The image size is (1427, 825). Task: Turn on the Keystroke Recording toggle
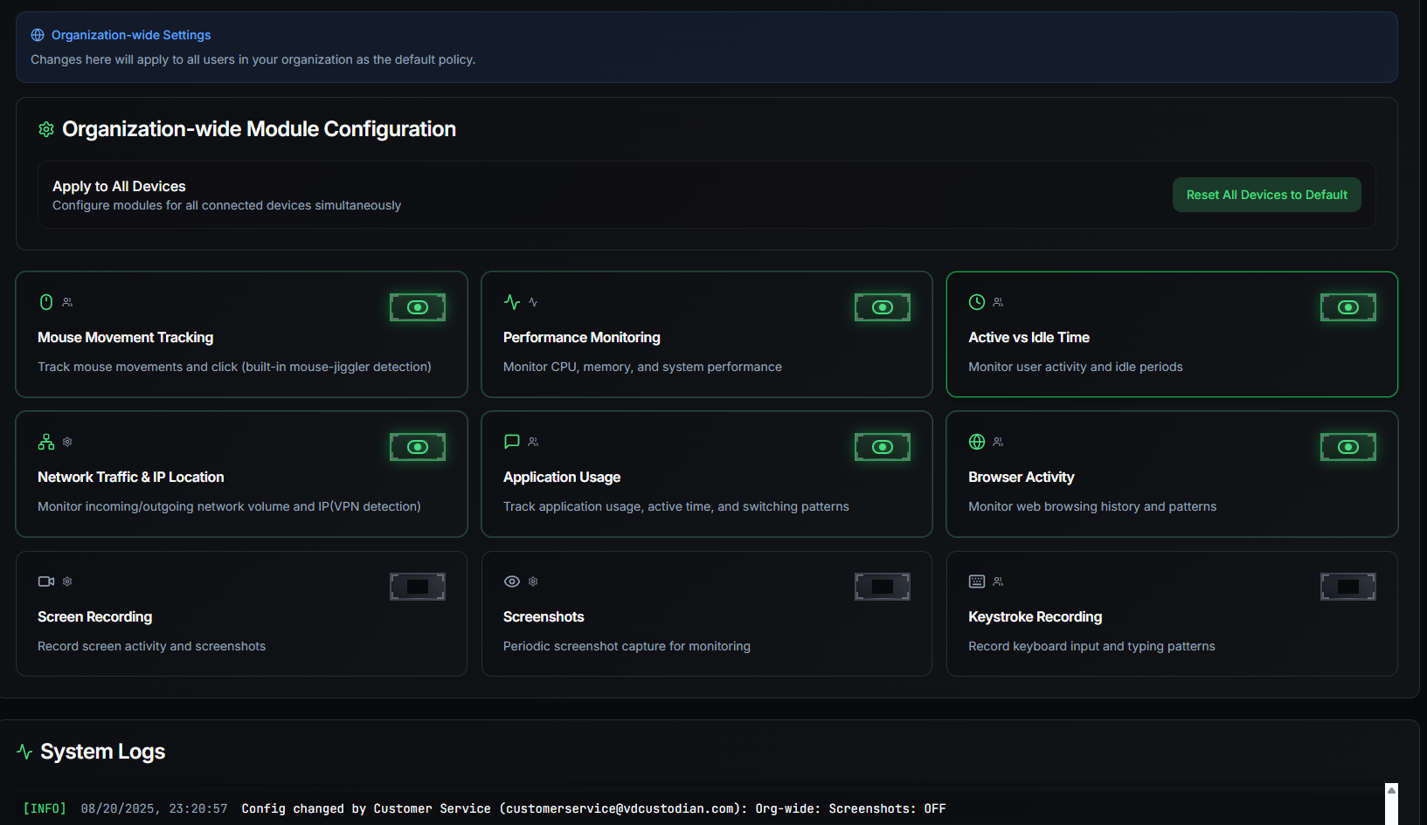(1347, 586)
